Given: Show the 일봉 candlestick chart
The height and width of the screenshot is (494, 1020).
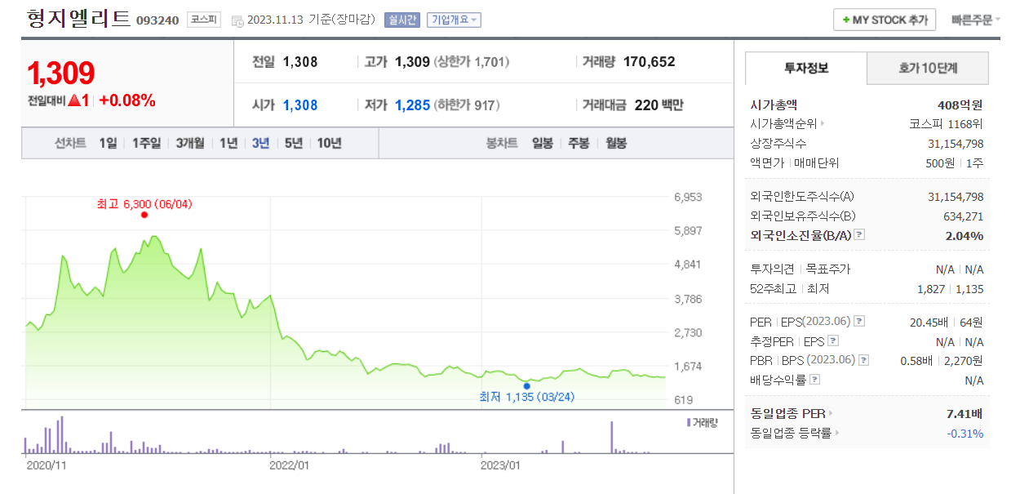Looking at the screenshot, I should [x=543, y=143].
